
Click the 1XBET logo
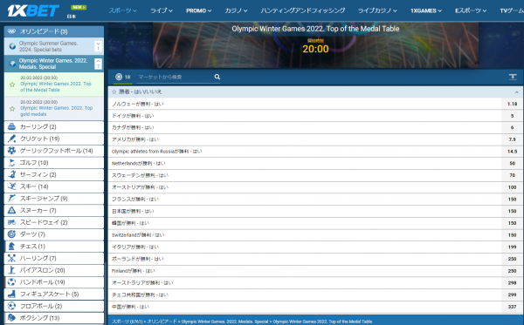[x=33, y=10]
